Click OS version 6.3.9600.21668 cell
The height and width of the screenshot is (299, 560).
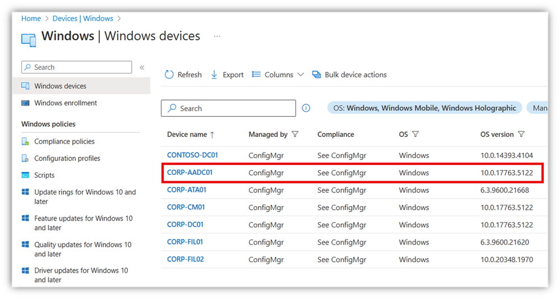(505, 190)
